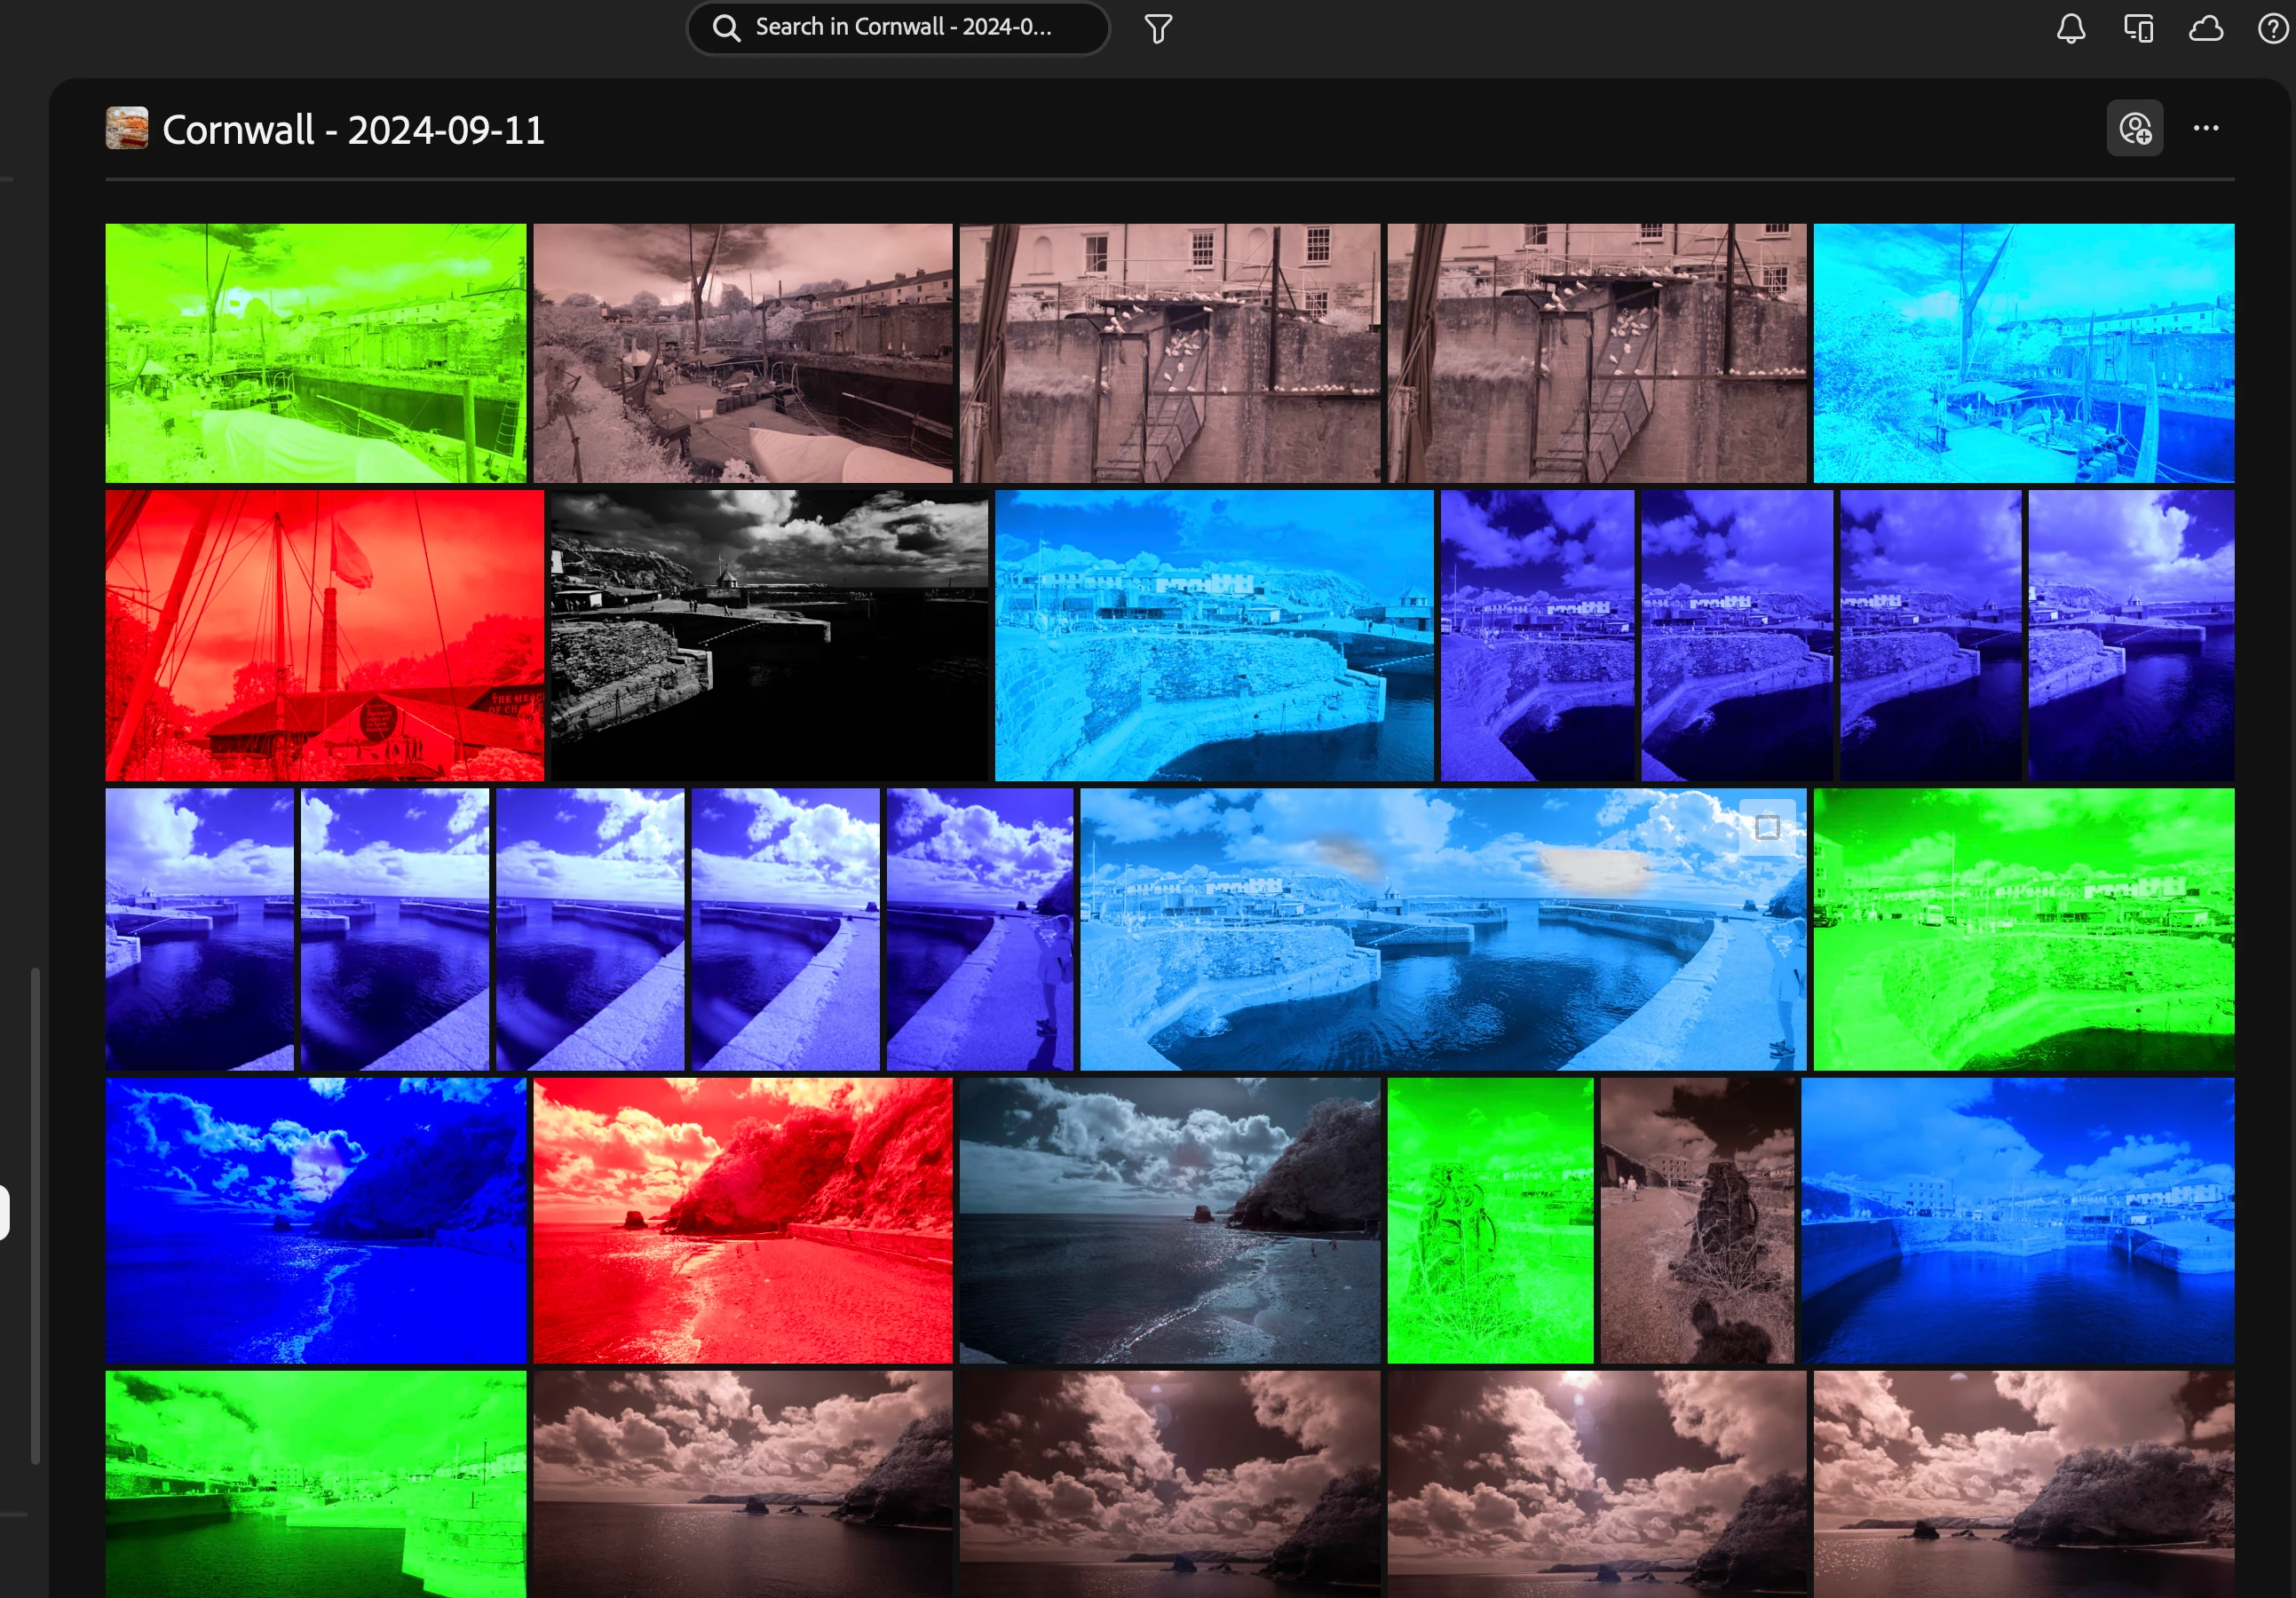Click the Cornwall - 2024-09-11 album title

pos(353,130)
